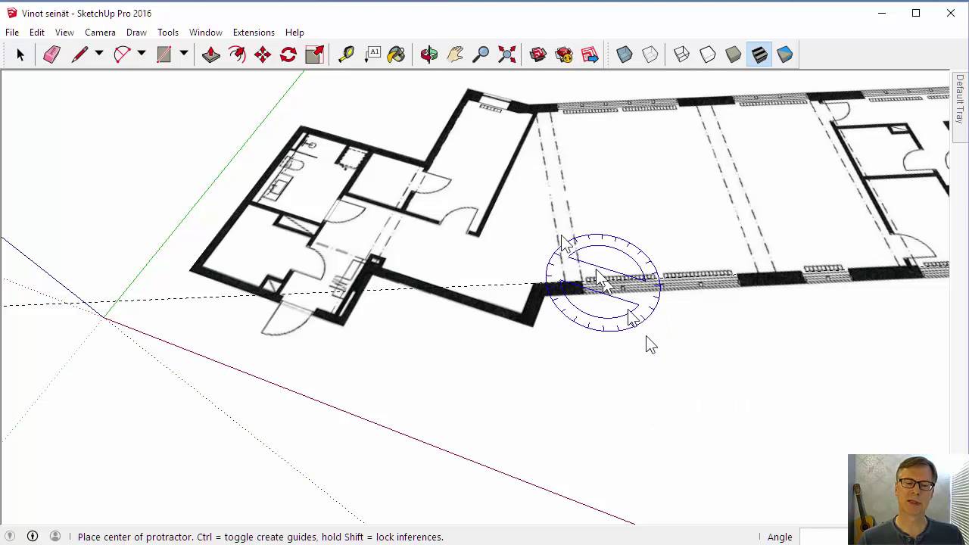969x545 pixels.
Task: Select the Text label tool
Action: pos(372,54)
